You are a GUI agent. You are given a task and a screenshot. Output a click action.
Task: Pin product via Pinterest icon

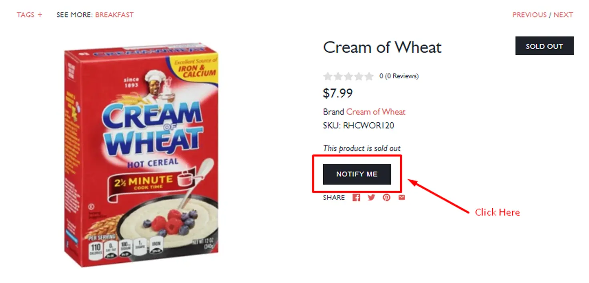tap(386, 197)
